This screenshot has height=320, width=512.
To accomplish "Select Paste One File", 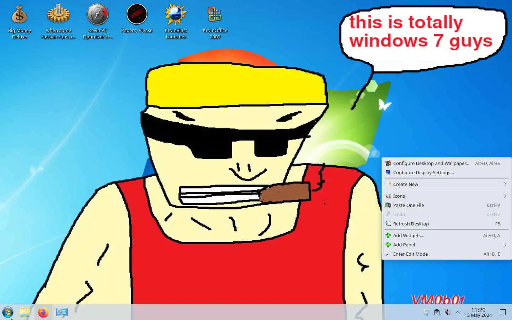I will [x=447, y=205].
